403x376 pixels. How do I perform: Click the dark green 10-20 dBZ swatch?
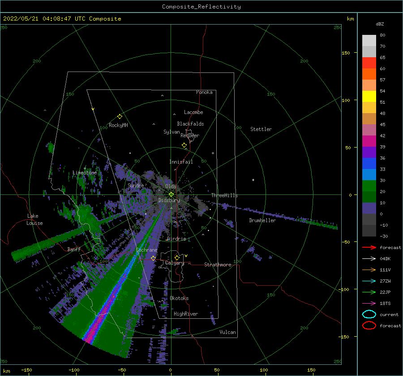point(369,197)
